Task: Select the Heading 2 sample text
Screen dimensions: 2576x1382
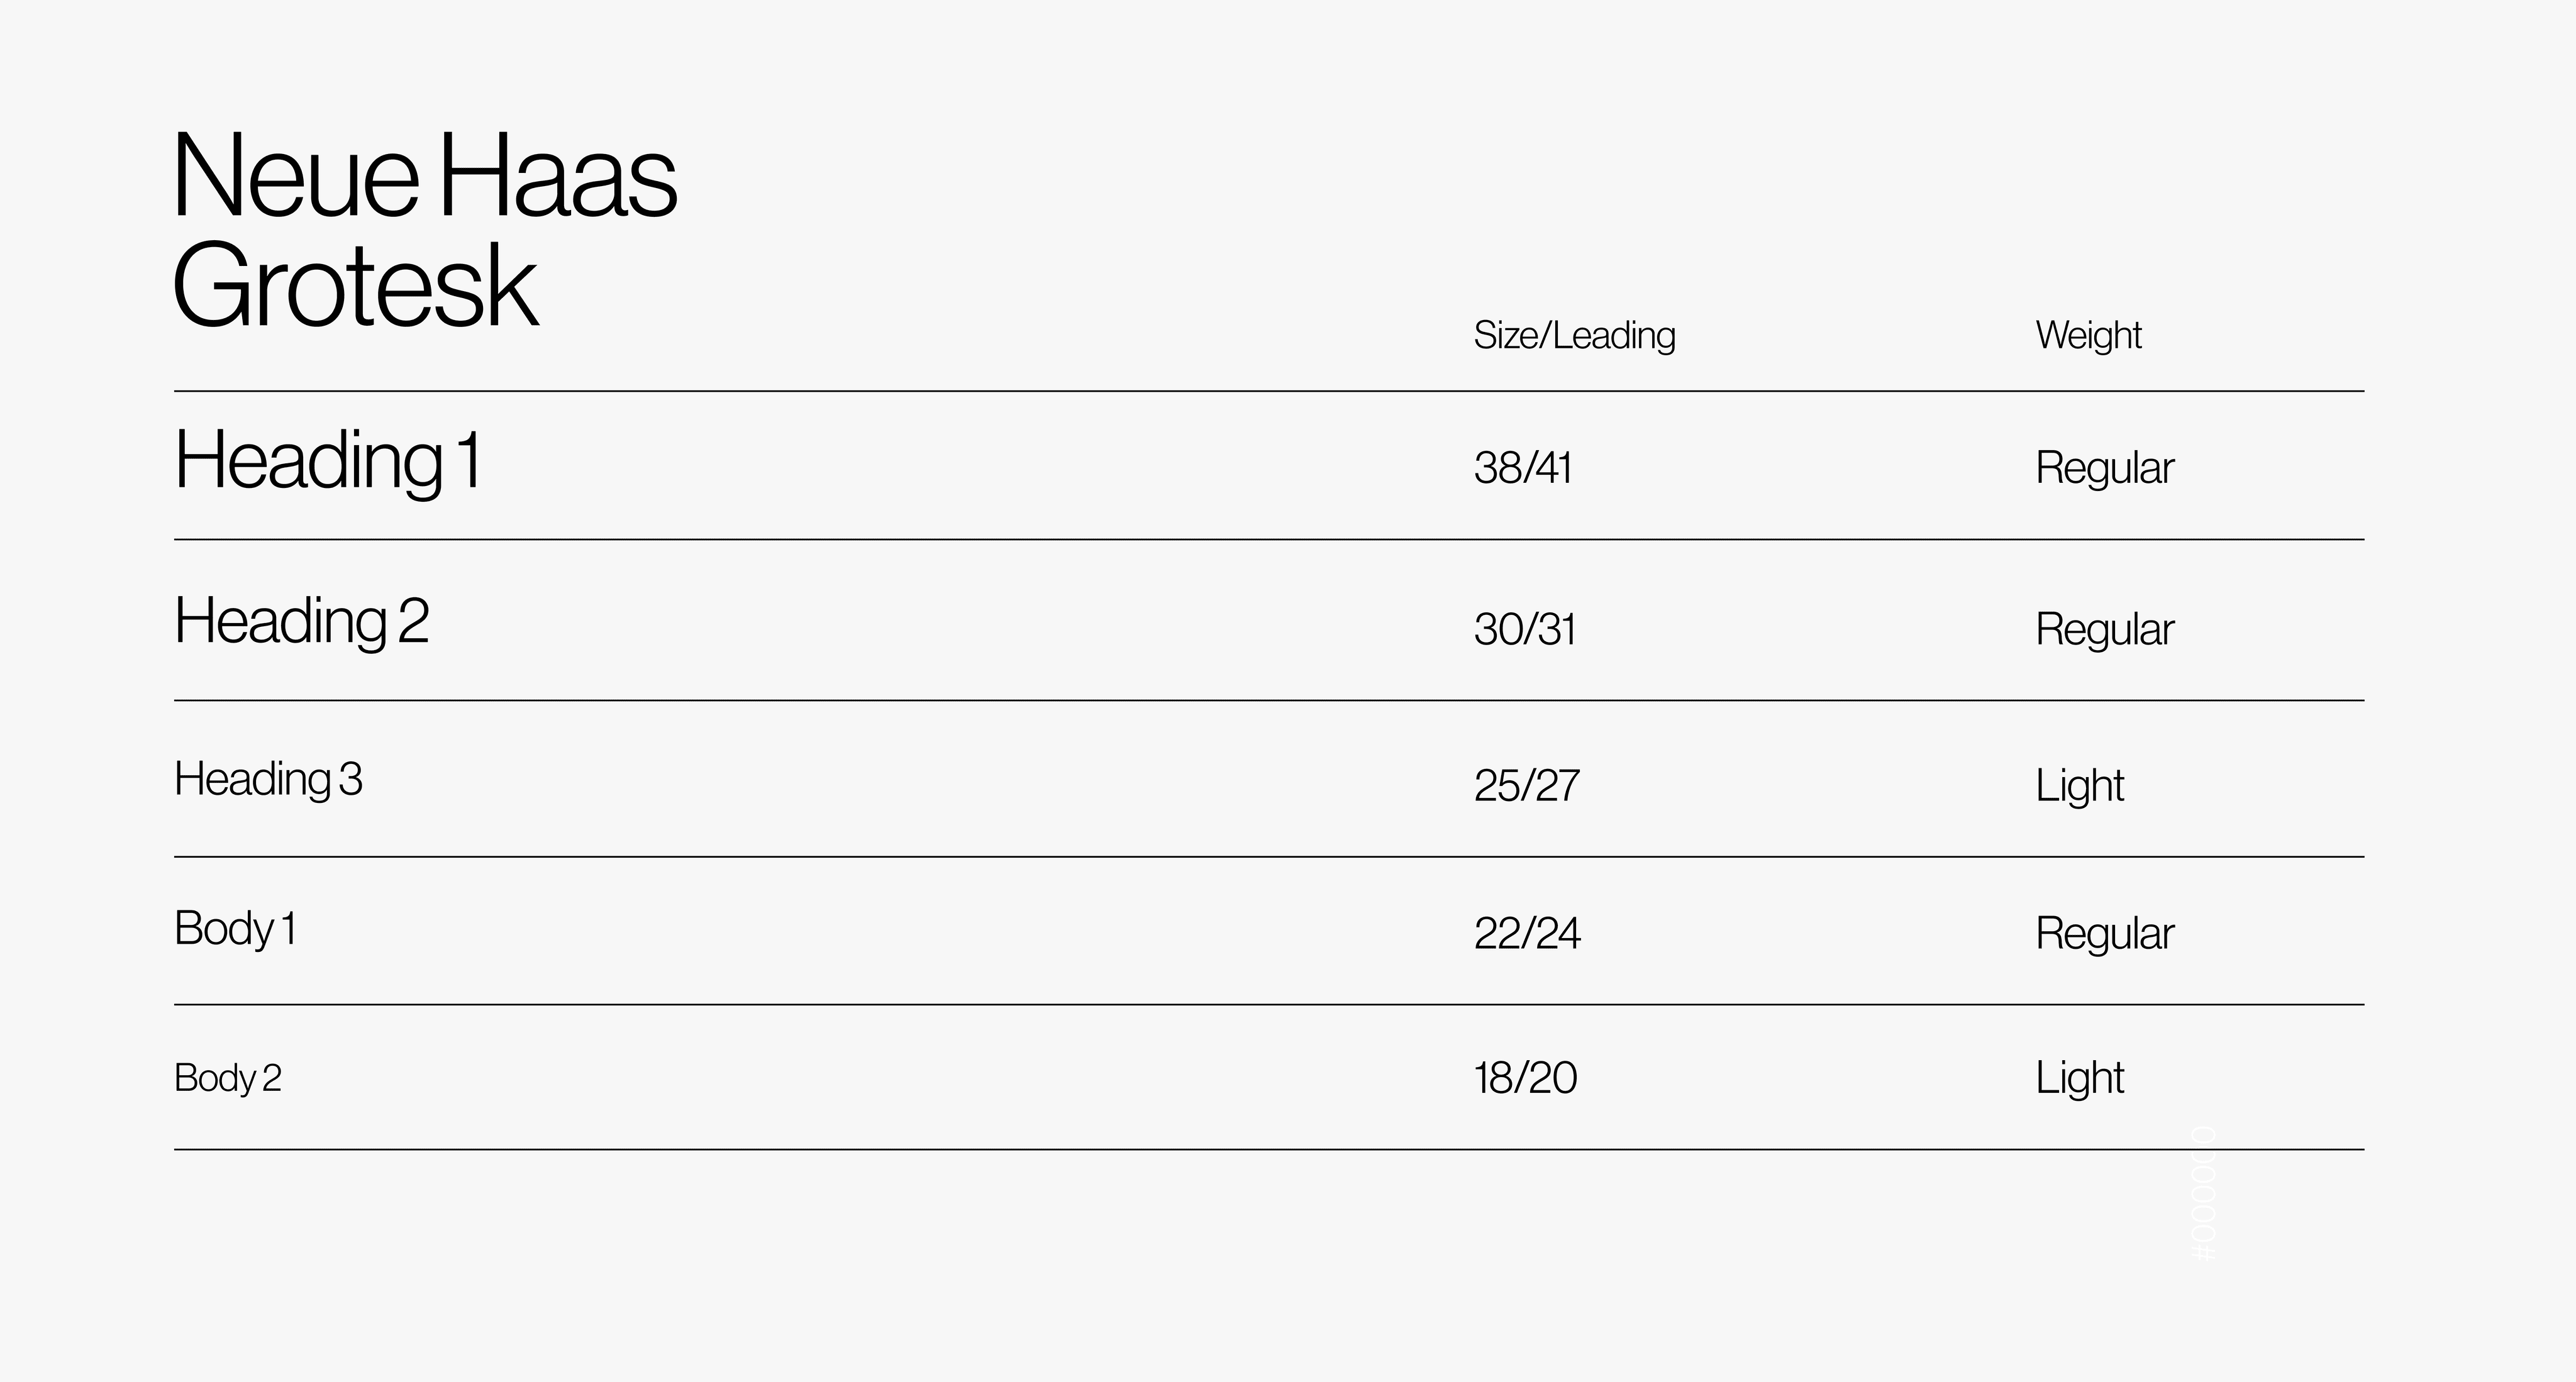Action: coord(301,621)
